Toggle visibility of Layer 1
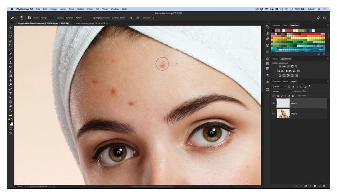337x196 pixels. point(274,103)
